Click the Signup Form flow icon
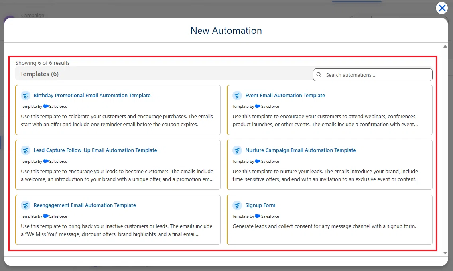453x271 pixels. [237, 205]
